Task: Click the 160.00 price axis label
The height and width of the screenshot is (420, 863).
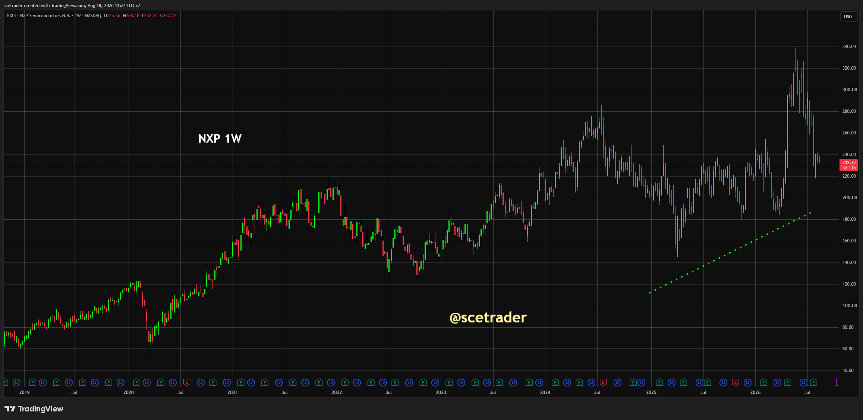Action: [849, 241]
